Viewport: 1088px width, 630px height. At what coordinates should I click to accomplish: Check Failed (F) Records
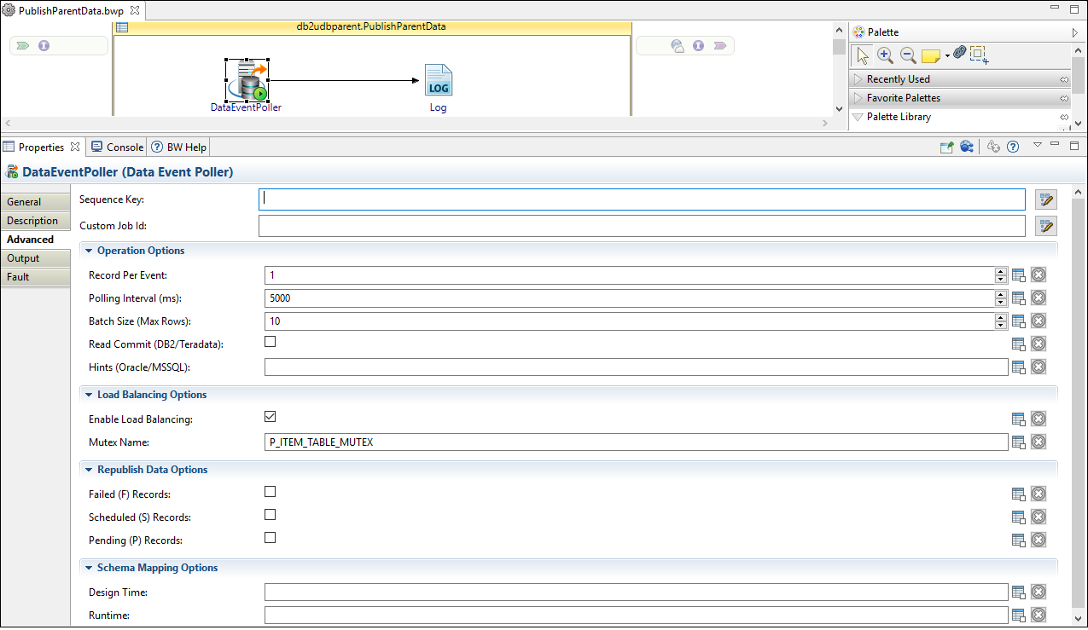click(x=271, y=491)
